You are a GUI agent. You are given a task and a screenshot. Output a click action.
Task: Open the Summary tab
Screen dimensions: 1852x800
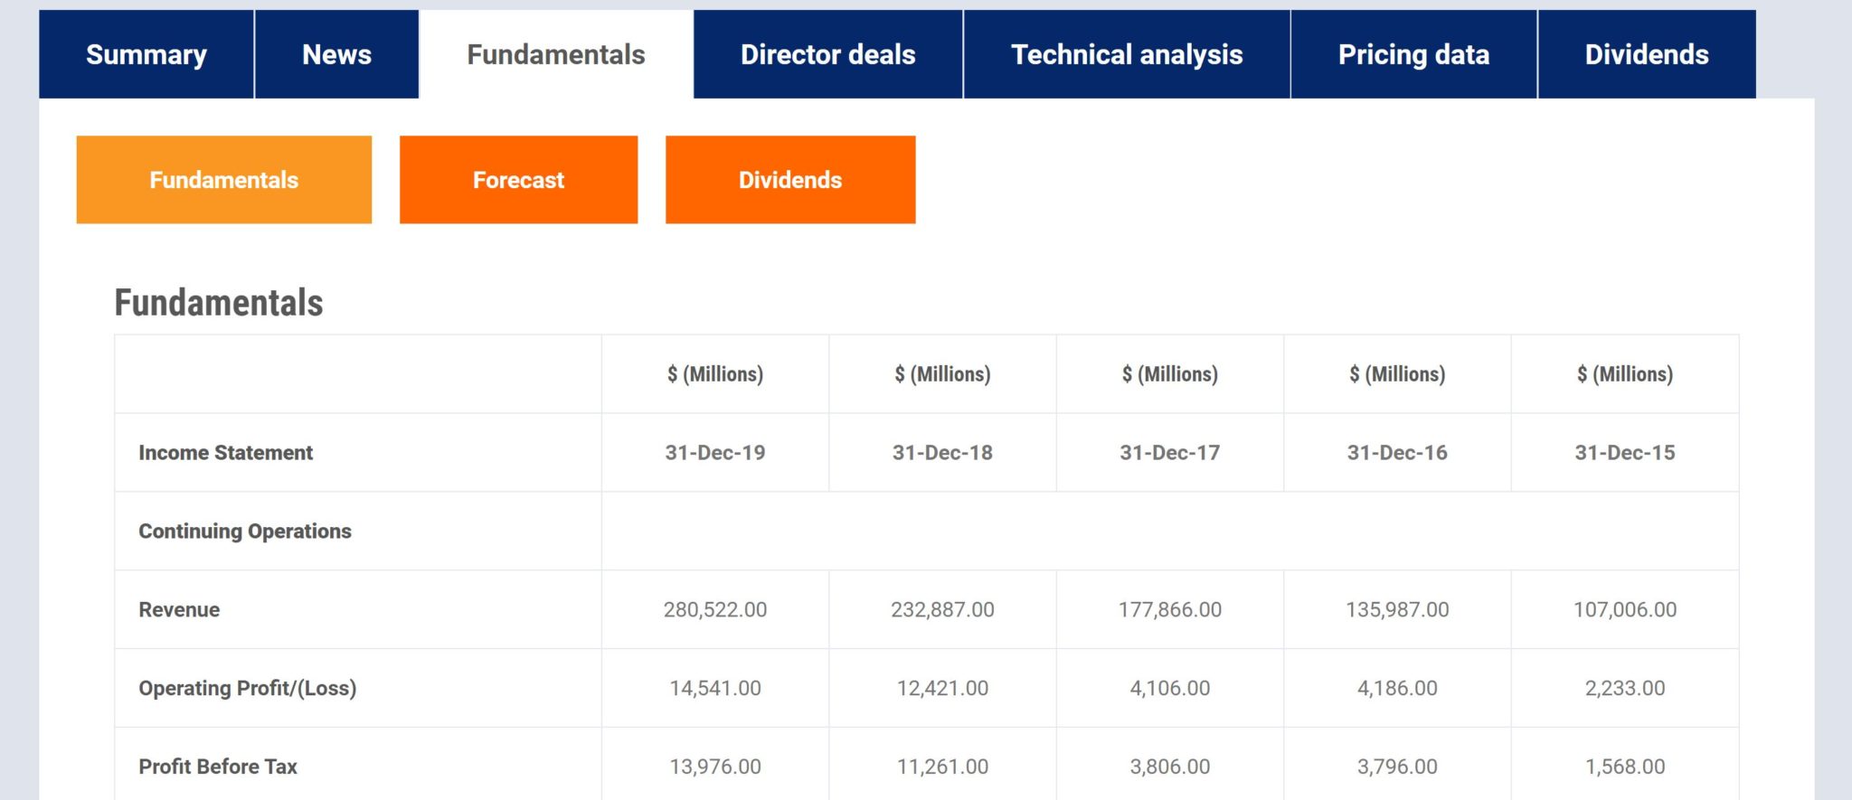(x=146, y=54)
